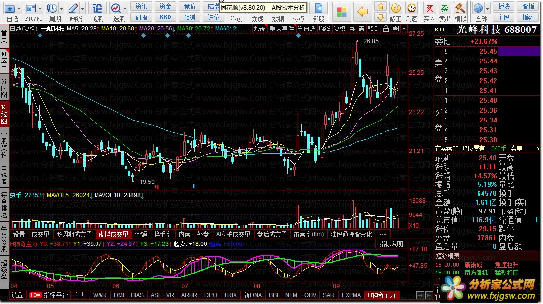Viewport: 543px width, 304px height.
Task: Toggle 重大事件 major events display
Action: point(282,29)
